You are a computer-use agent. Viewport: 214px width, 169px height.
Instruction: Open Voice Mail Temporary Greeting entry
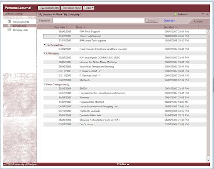click(x=125, y=67)
